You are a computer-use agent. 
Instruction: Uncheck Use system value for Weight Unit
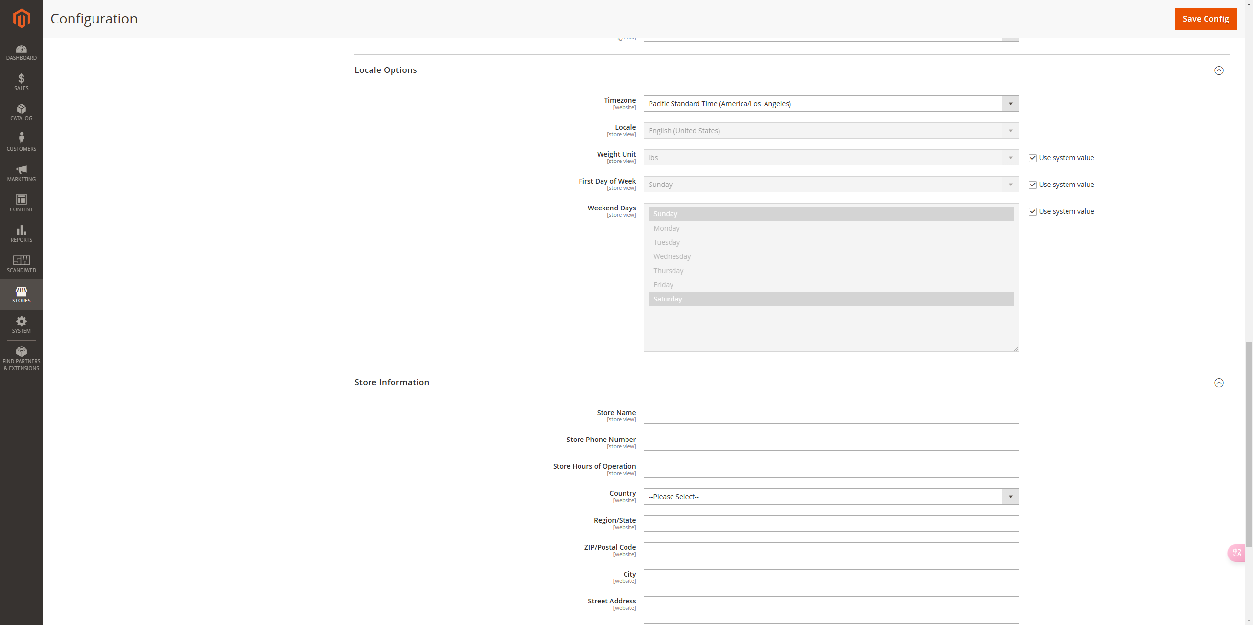point(1033,158)
